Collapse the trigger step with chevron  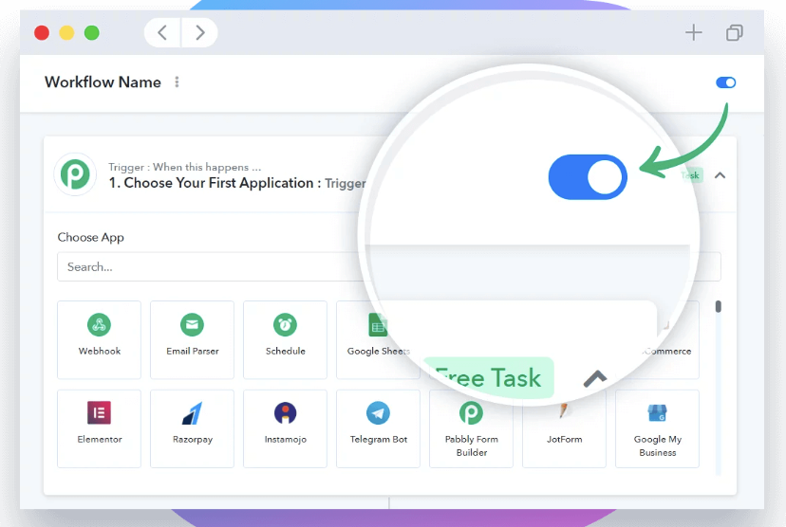pos(720,175)
